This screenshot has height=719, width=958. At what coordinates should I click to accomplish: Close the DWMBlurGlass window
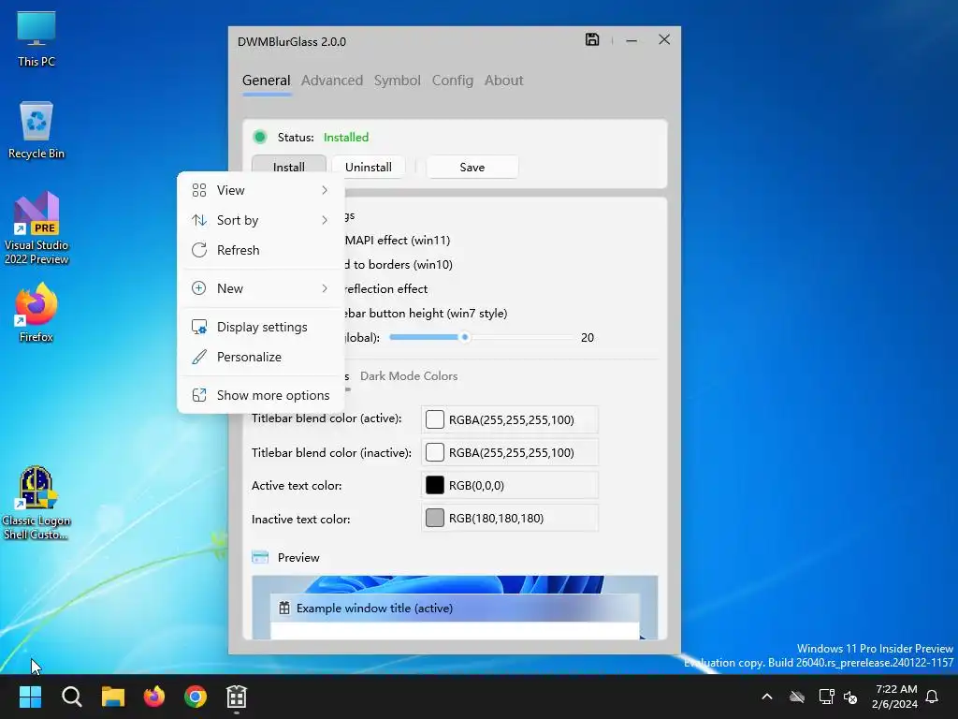click(x=664, y=39)
